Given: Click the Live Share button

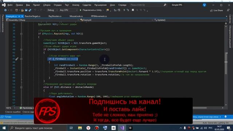Looking at the screenshot, I should [x=216, y=11].
